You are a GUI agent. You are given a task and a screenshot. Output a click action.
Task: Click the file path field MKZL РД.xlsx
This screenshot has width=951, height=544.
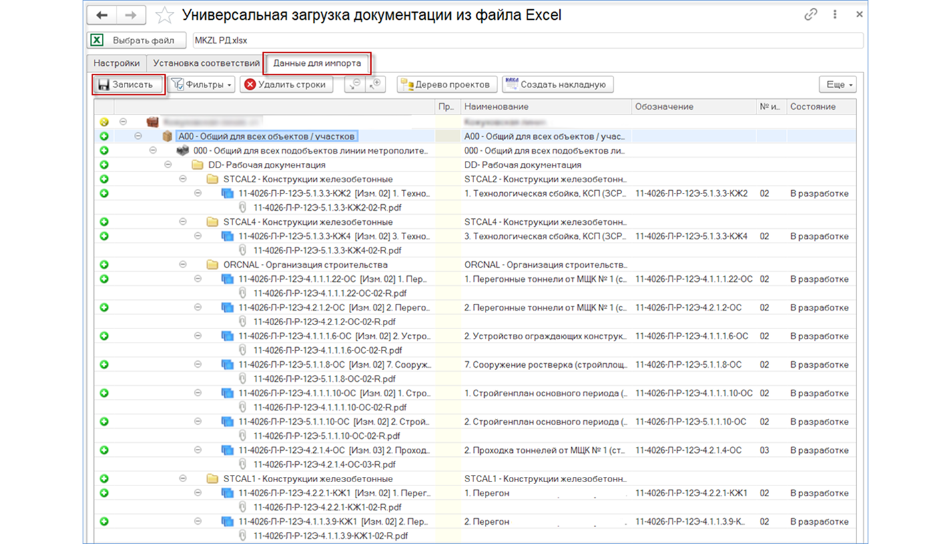527,41
